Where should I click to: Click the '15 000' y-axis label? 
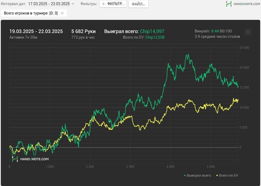click(x=244, y=87)
